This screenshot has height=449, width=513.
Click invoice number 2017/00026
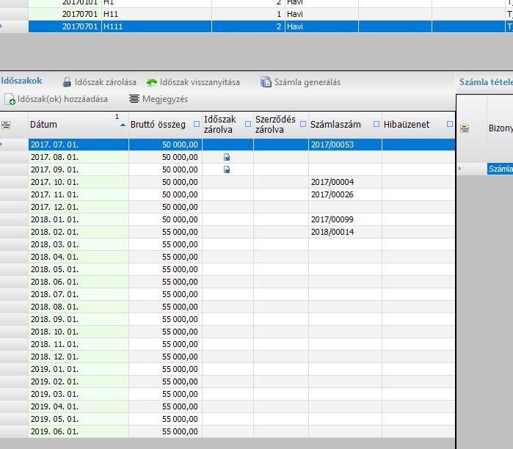[x=332, y=194]
